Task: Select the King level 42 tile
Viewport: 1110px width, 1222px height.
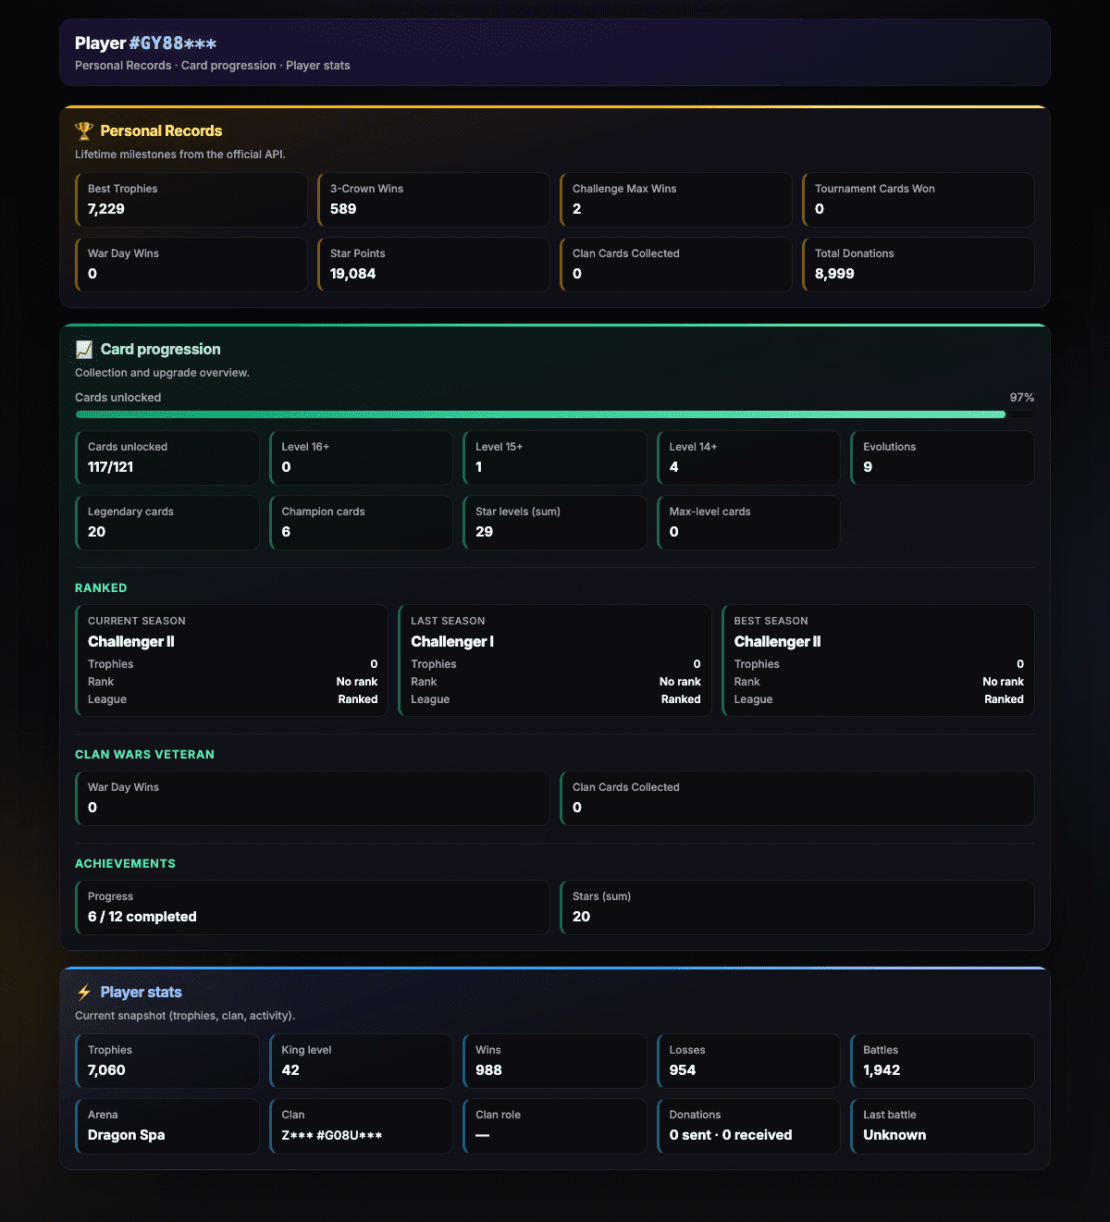Action: [361, 1061]
